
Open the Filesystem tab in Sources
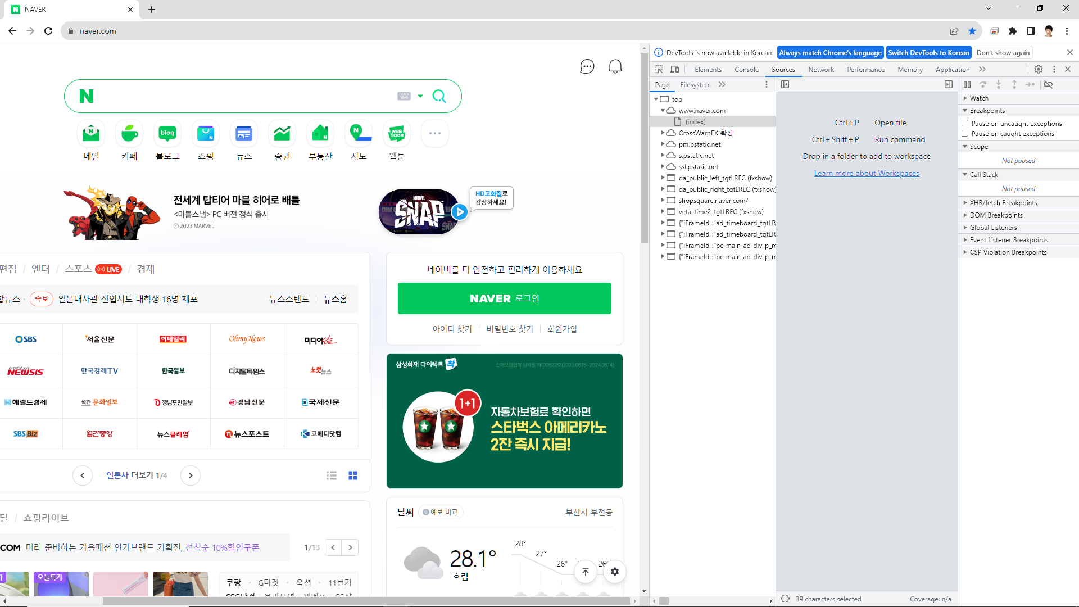695,85
